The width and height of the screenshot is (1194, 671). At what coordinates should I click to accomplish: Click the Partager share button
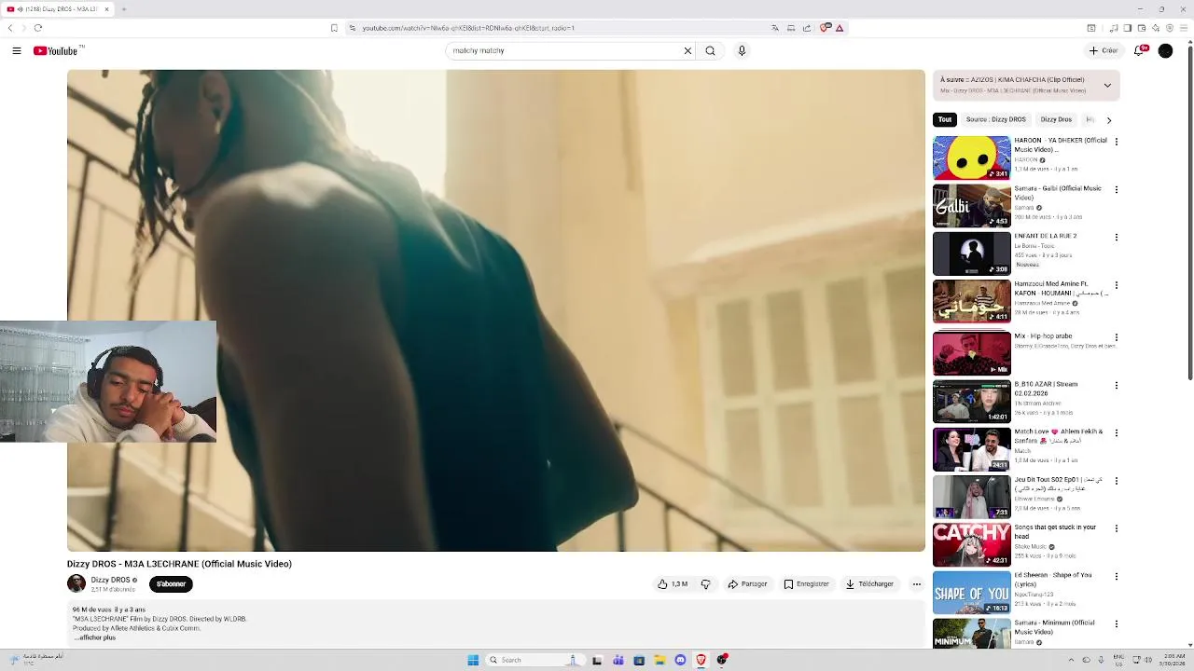747,584
